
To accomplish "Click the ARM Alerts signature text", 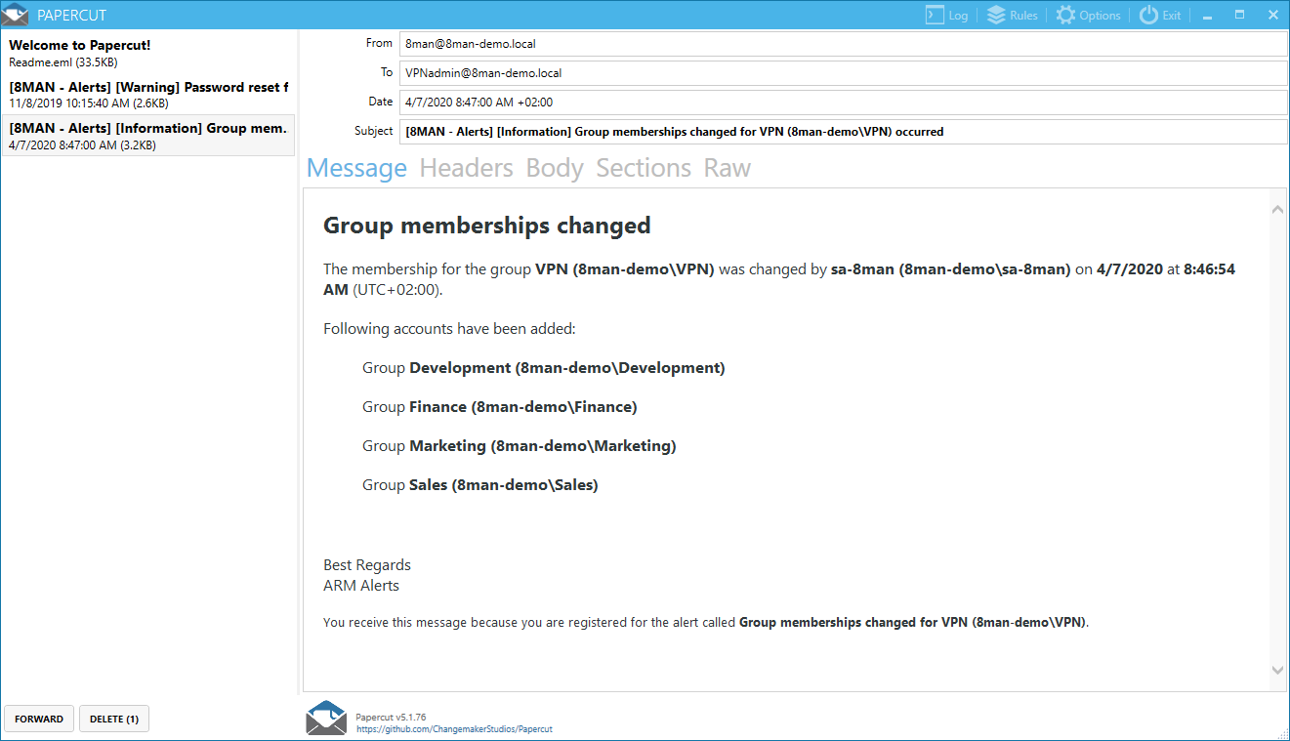I will 361,586.
